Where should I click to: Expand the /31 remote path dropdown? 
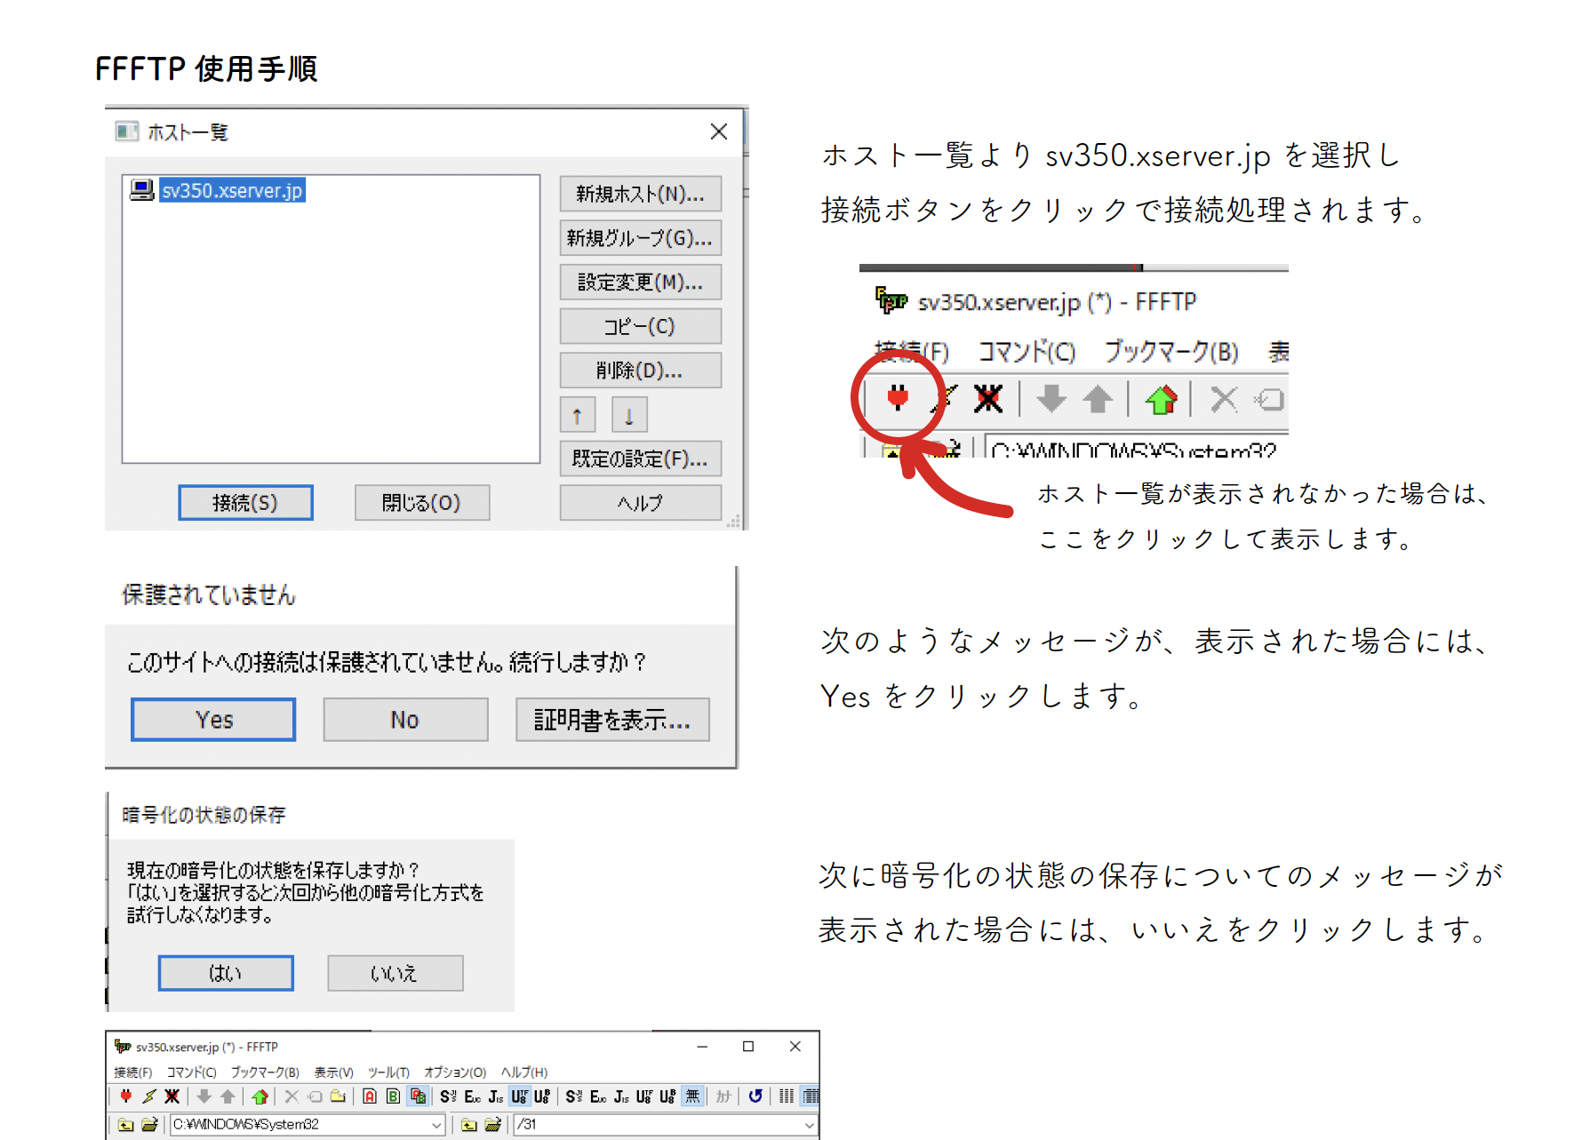(x=809, y=1125)
